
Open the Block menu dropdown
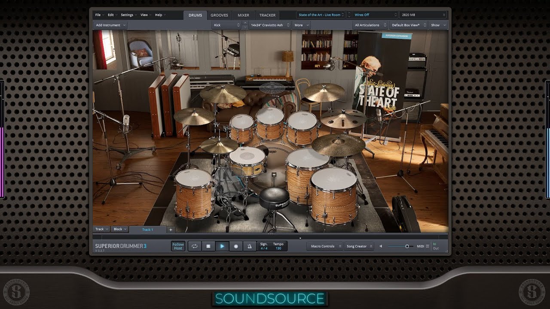[x=120, y=229]
